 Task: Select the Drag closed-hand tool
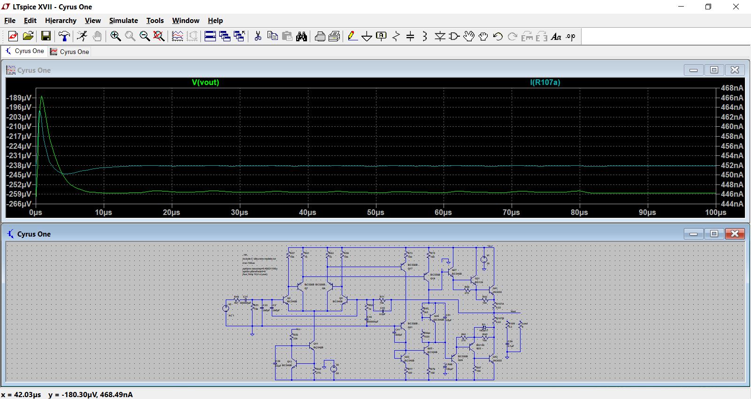tap(483, 36)
